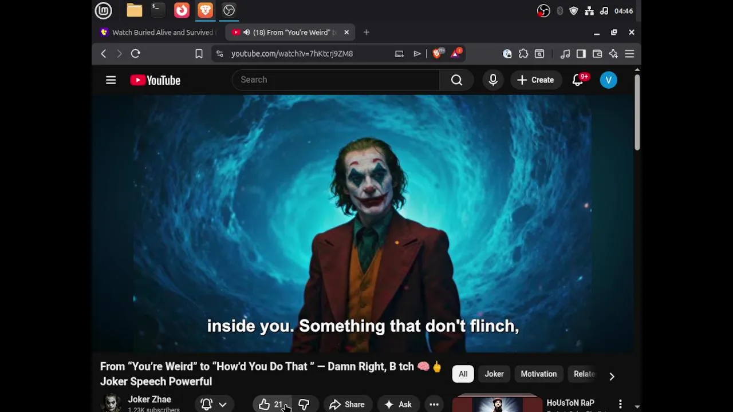
Task: Select the All filter chip
Action: [463, 374]
